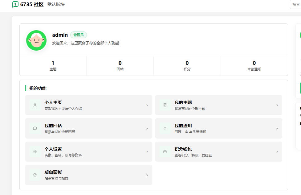
Task: Click the 个人设置 sliders icon
Action: pyautogui.click(x=35, y=151)
